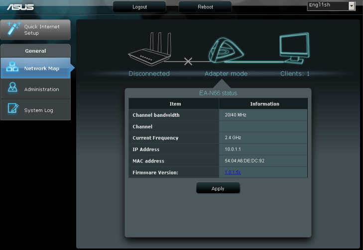Click the X disconnection mark on link
The width and height of the screenshot is (363, 250).
click(x=188, y=62)
